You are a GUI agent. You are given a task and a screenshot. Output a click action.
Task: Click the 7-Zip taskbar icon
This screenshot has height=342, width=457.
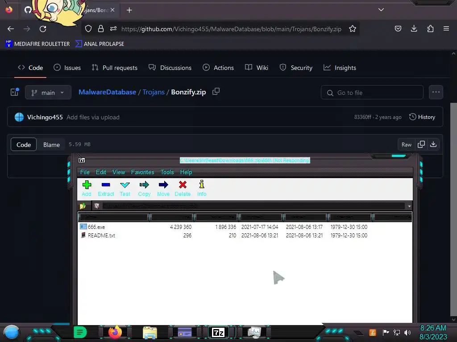point(218,332)
